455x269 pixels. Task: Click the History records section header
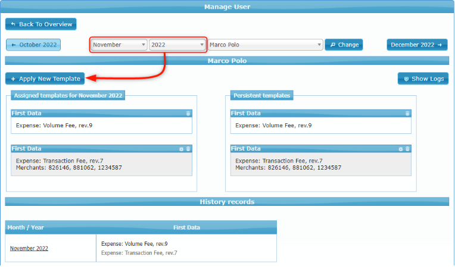[227, 202]
